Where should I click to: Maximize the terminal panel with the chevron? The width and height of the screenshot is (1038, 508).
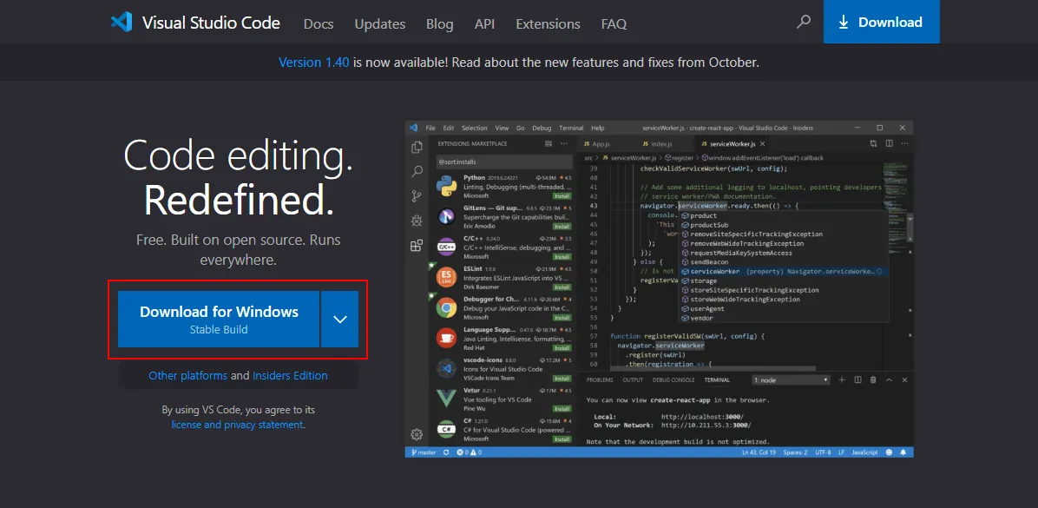[x=889, y=380]
